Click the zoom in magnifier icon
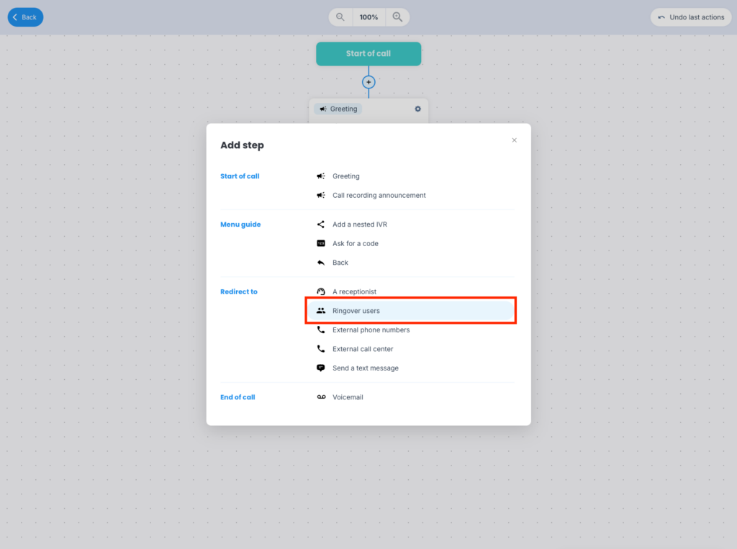737x549 pixels. pyautogui.click(x=397, y=17)
